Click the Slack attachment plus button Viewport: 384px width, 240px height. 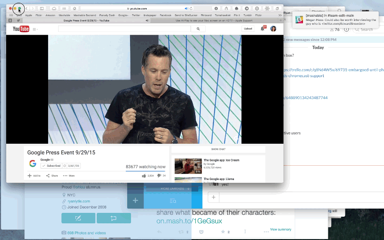pos(213,197)
